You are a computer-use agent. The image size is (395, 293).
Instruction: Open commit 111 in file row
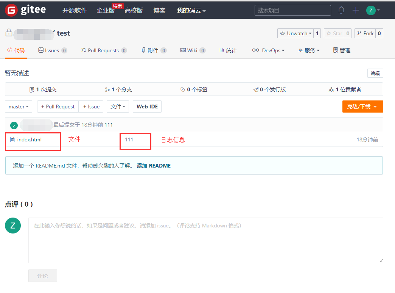click(x=129, y=139)
